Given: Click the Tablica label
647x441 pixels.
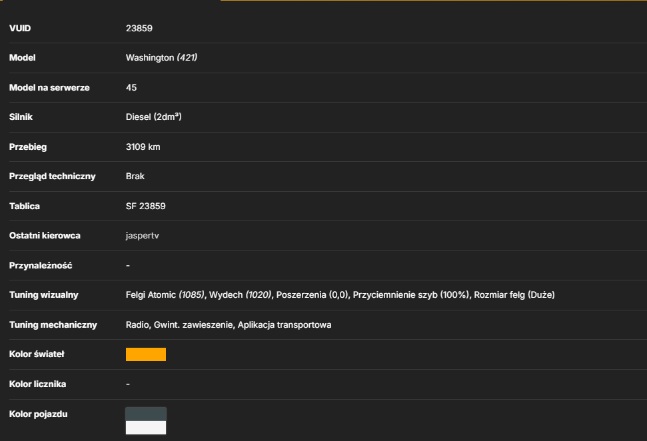Looking at the screenshot, I should point(25,207).
